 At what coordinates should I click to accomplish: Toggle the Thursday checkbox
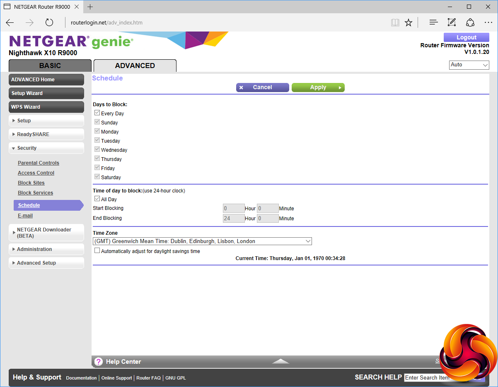click(x=97, y=158)
